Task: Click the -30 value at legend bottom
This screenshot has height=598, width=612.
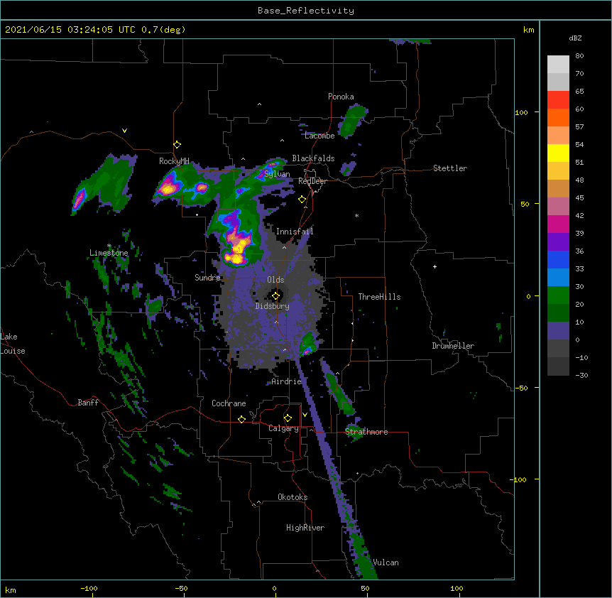Action: click(x=581, y=375)
